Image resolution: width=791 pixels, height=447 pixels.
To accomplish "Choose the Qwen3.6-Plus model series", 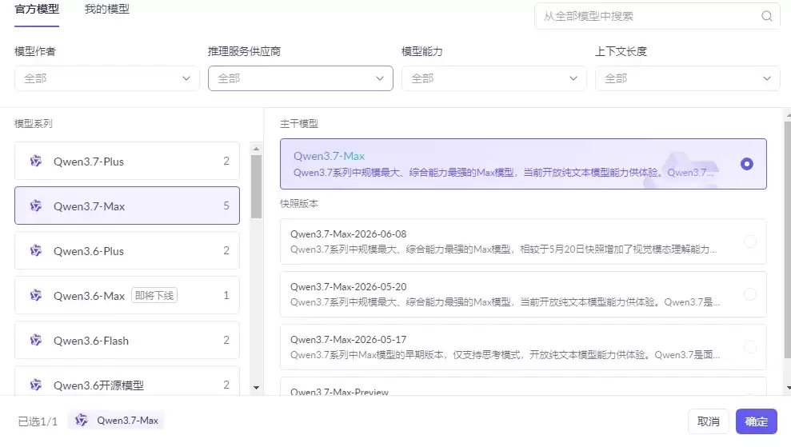I will [127, 251].
